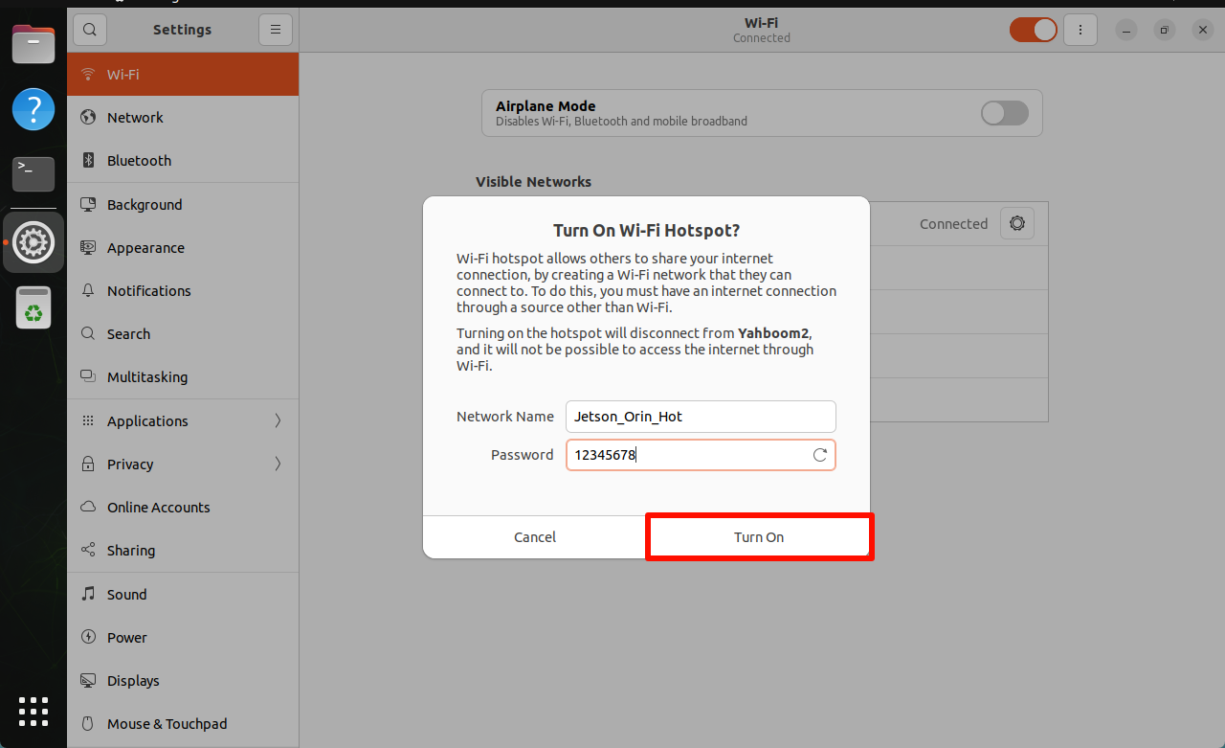Cancel the Wi-Fi hotspot dialog
1225x748 pixels.
click(x=535, y=537)
